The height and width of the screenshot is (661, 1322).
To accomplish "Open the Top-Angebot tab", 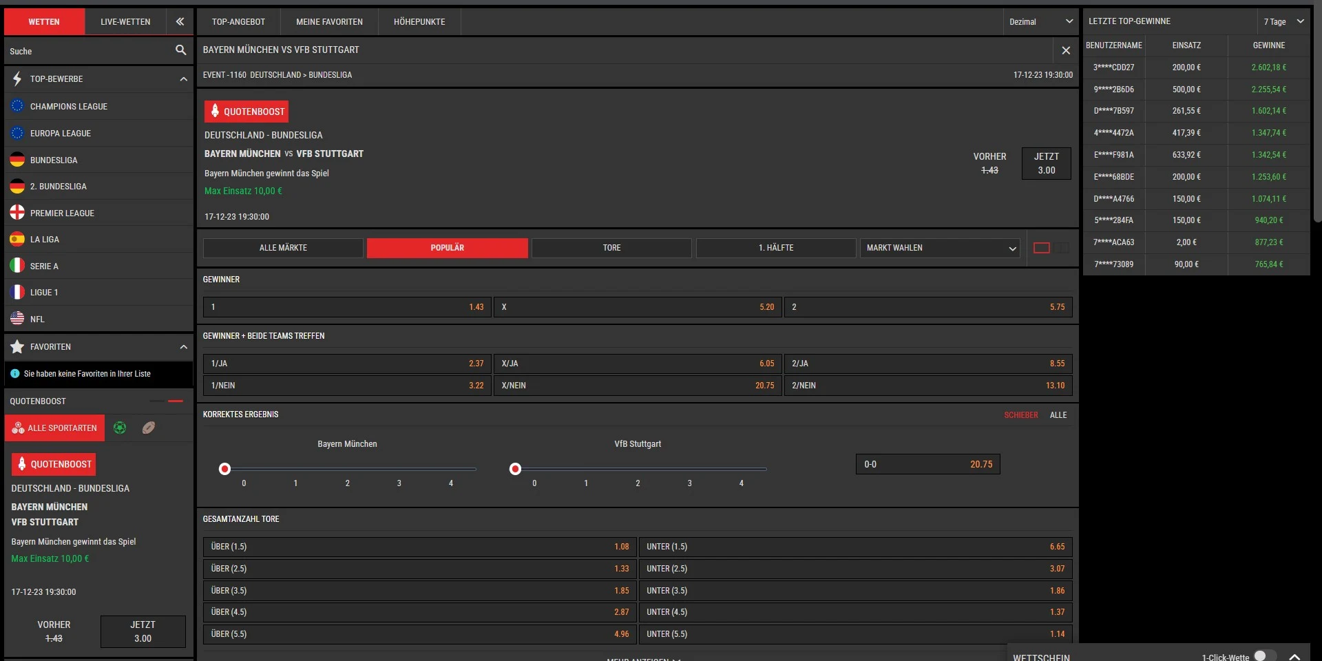I will pyautogui.click(x=238, y=21).
